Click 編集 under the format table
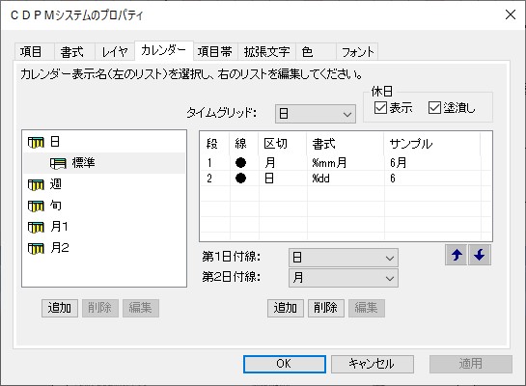This screenshot has width=526, height=386. point(367,308)
